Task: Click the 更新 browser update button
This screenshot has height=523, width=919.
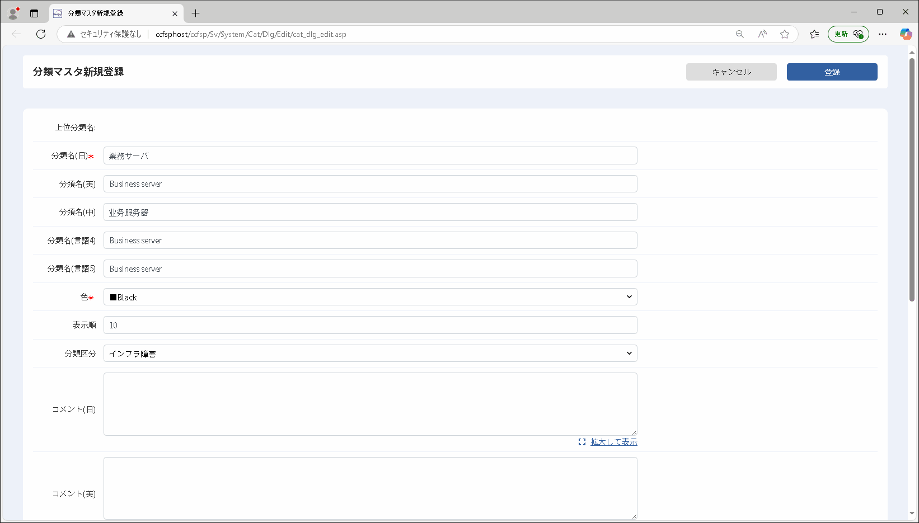Action: 848,34
